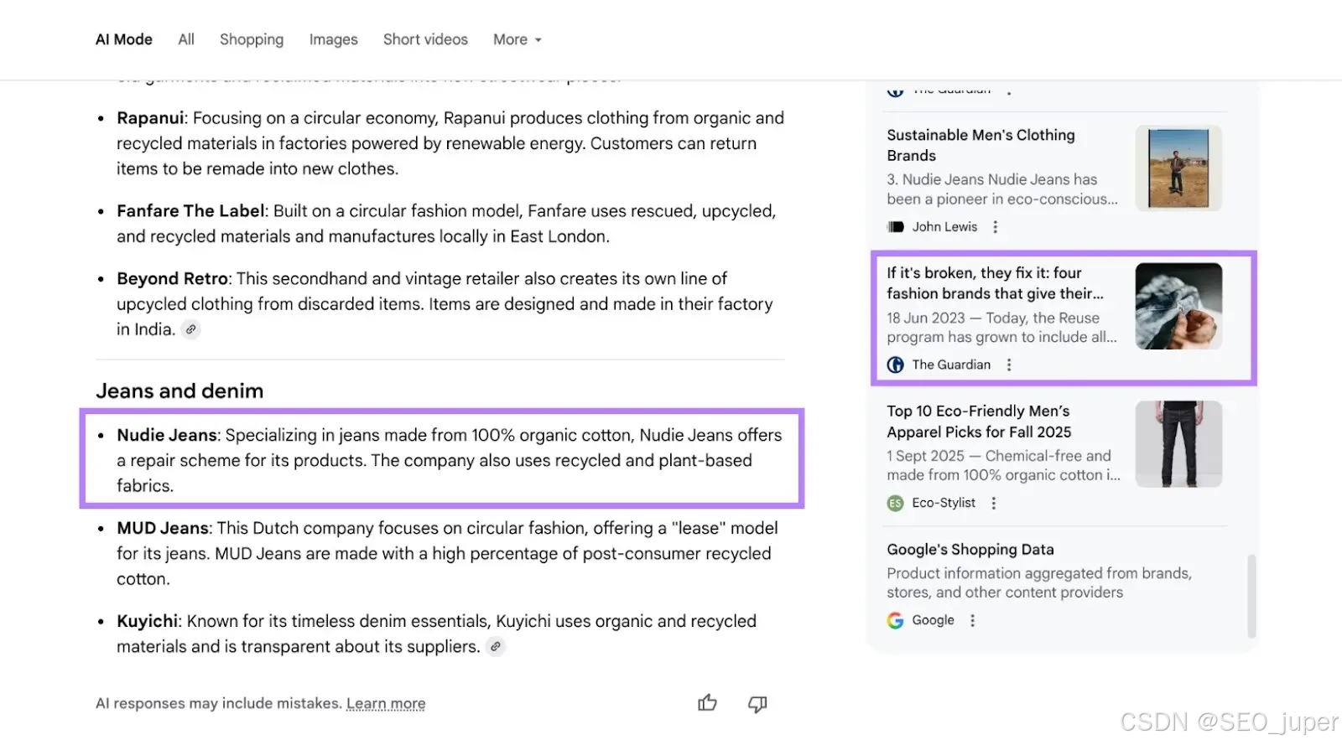Click the Jeans and denim heading
Viewport: 1342px width, 745px height.
179,391
